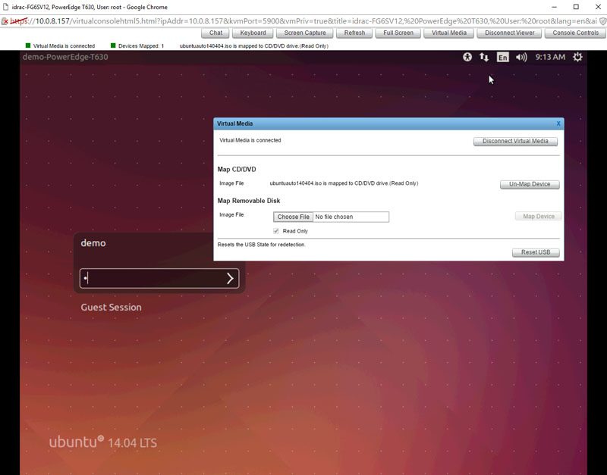607x475 pixels.
Task: Choose File for removable disk image
Action: pos(293,217)
